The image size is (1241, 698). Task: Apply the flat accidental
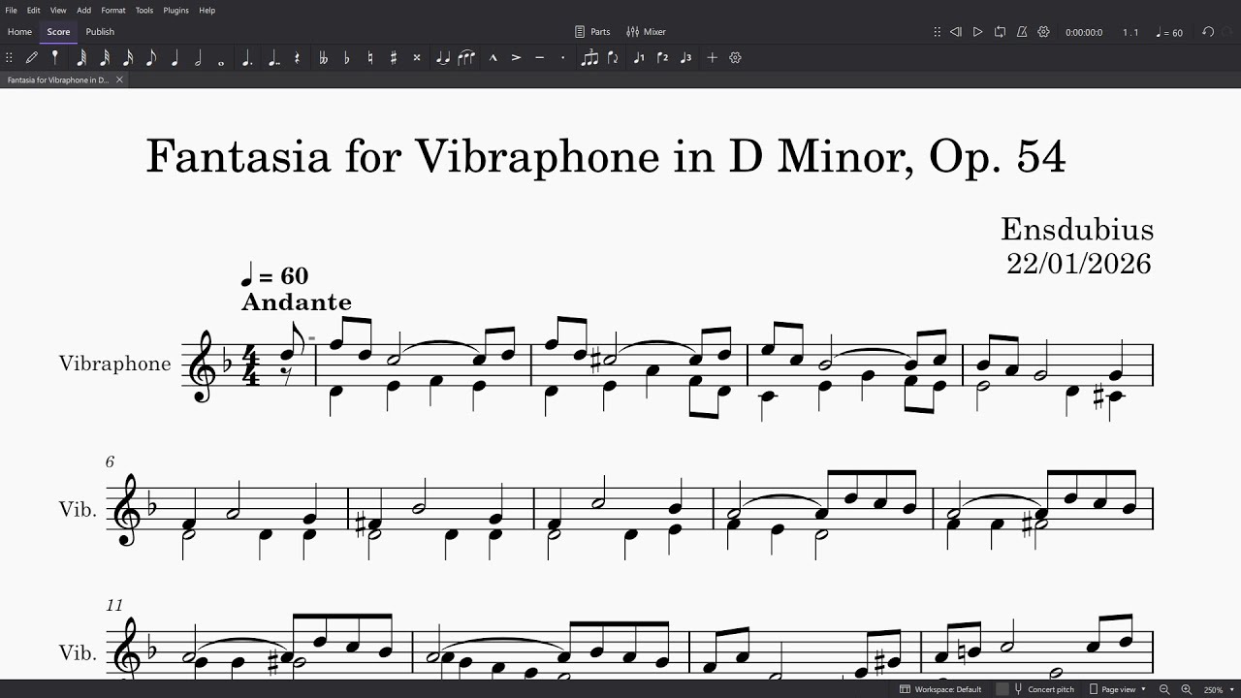point(346,58)
